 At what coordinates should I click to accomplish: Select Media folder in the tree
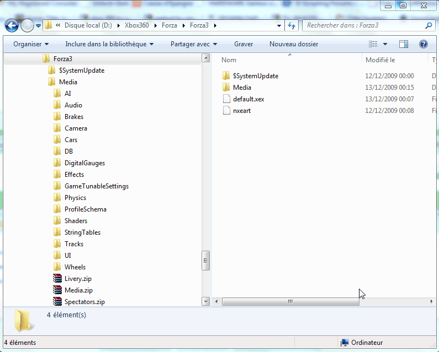(x=68, y=82)
